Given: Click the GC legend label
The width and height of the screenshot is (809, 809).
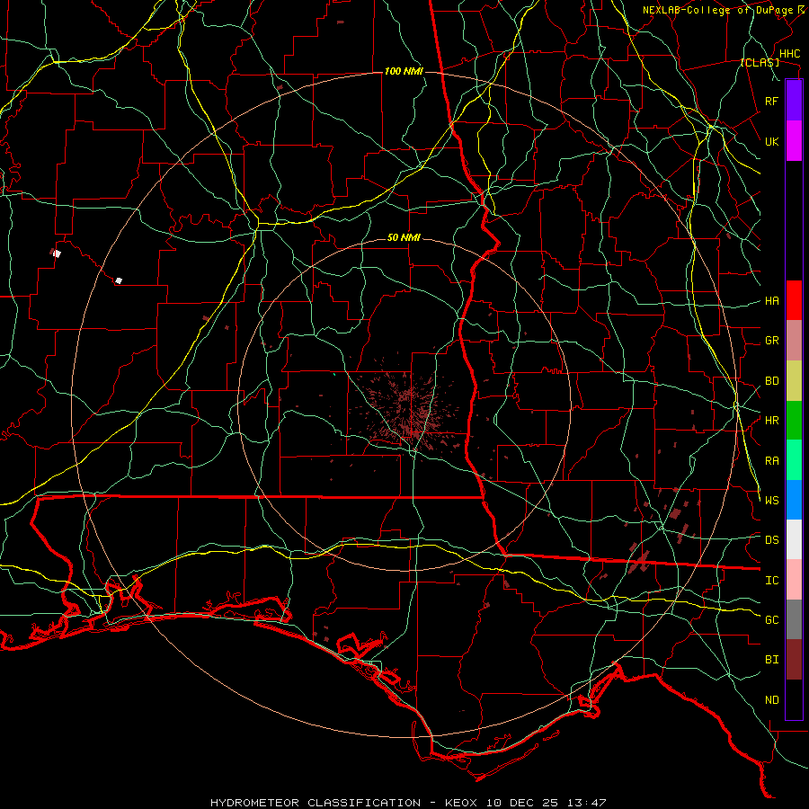Looking at the screenshot, I should pyautogui.click(x=772, y=620).
